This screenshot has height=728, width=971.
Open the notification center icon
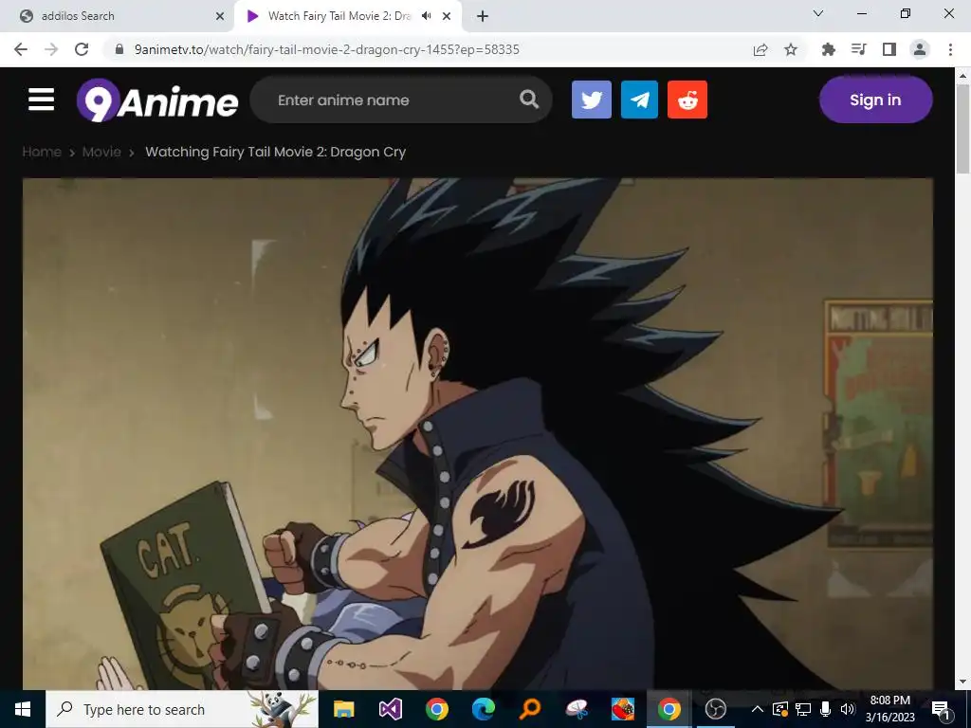coord(941,709)
